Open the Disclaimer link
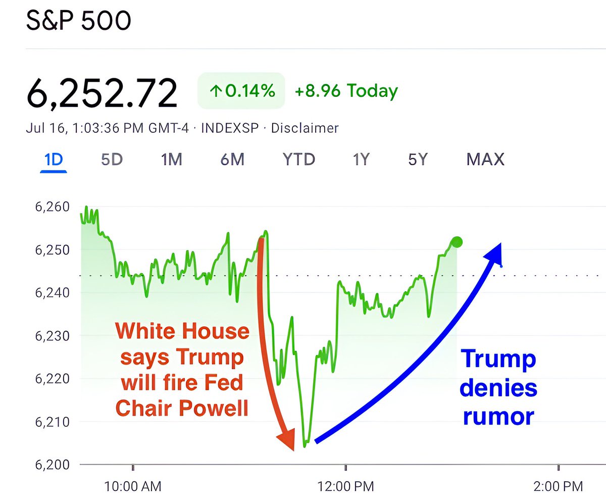This screenshot has height=504, width=606. (x=305, y=128)
